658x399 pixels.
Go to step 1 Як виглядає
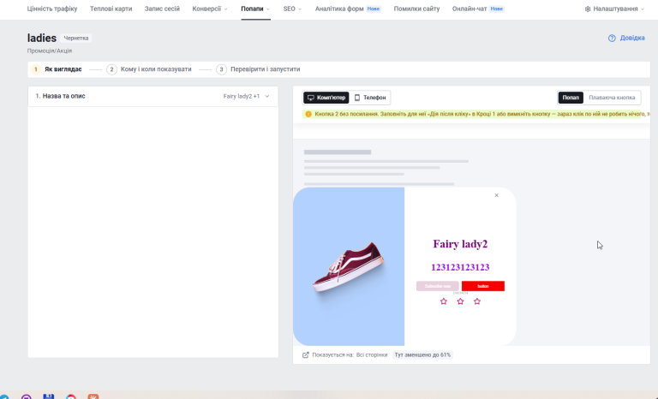[x=57, y=69]
